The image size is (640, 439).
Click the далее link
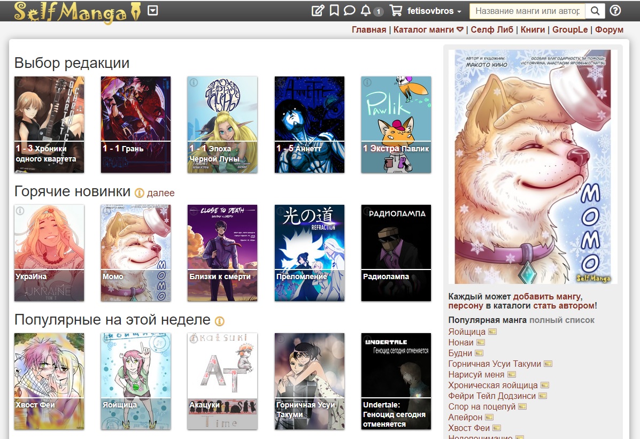[161, 192]
